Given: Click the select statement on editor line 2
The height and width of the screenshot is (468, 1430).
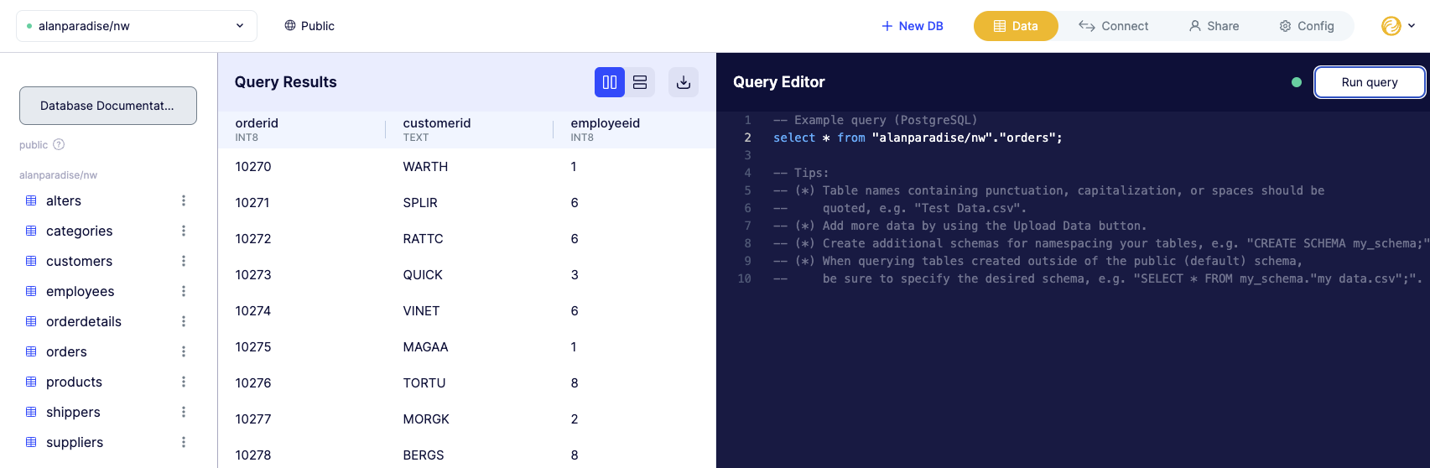Looking at the screenshot, I should coord(918,138).
